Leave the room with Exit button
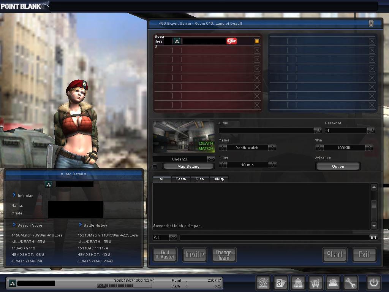 364,255
